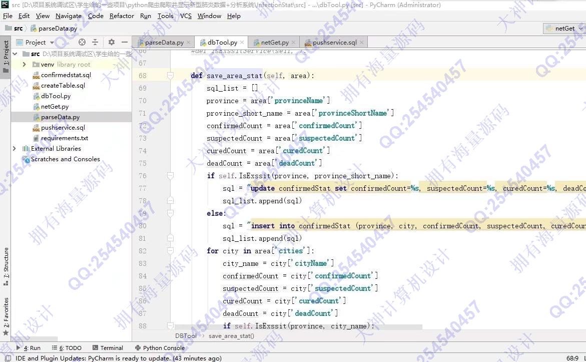
Task: Fold the else block at line 79
Action: (170, 213)
